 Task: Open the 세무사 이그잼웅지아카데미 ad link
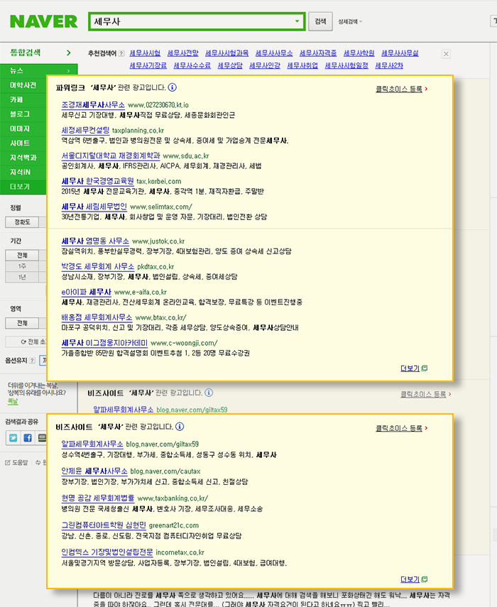pyautogui.click(x=104, y=343)
